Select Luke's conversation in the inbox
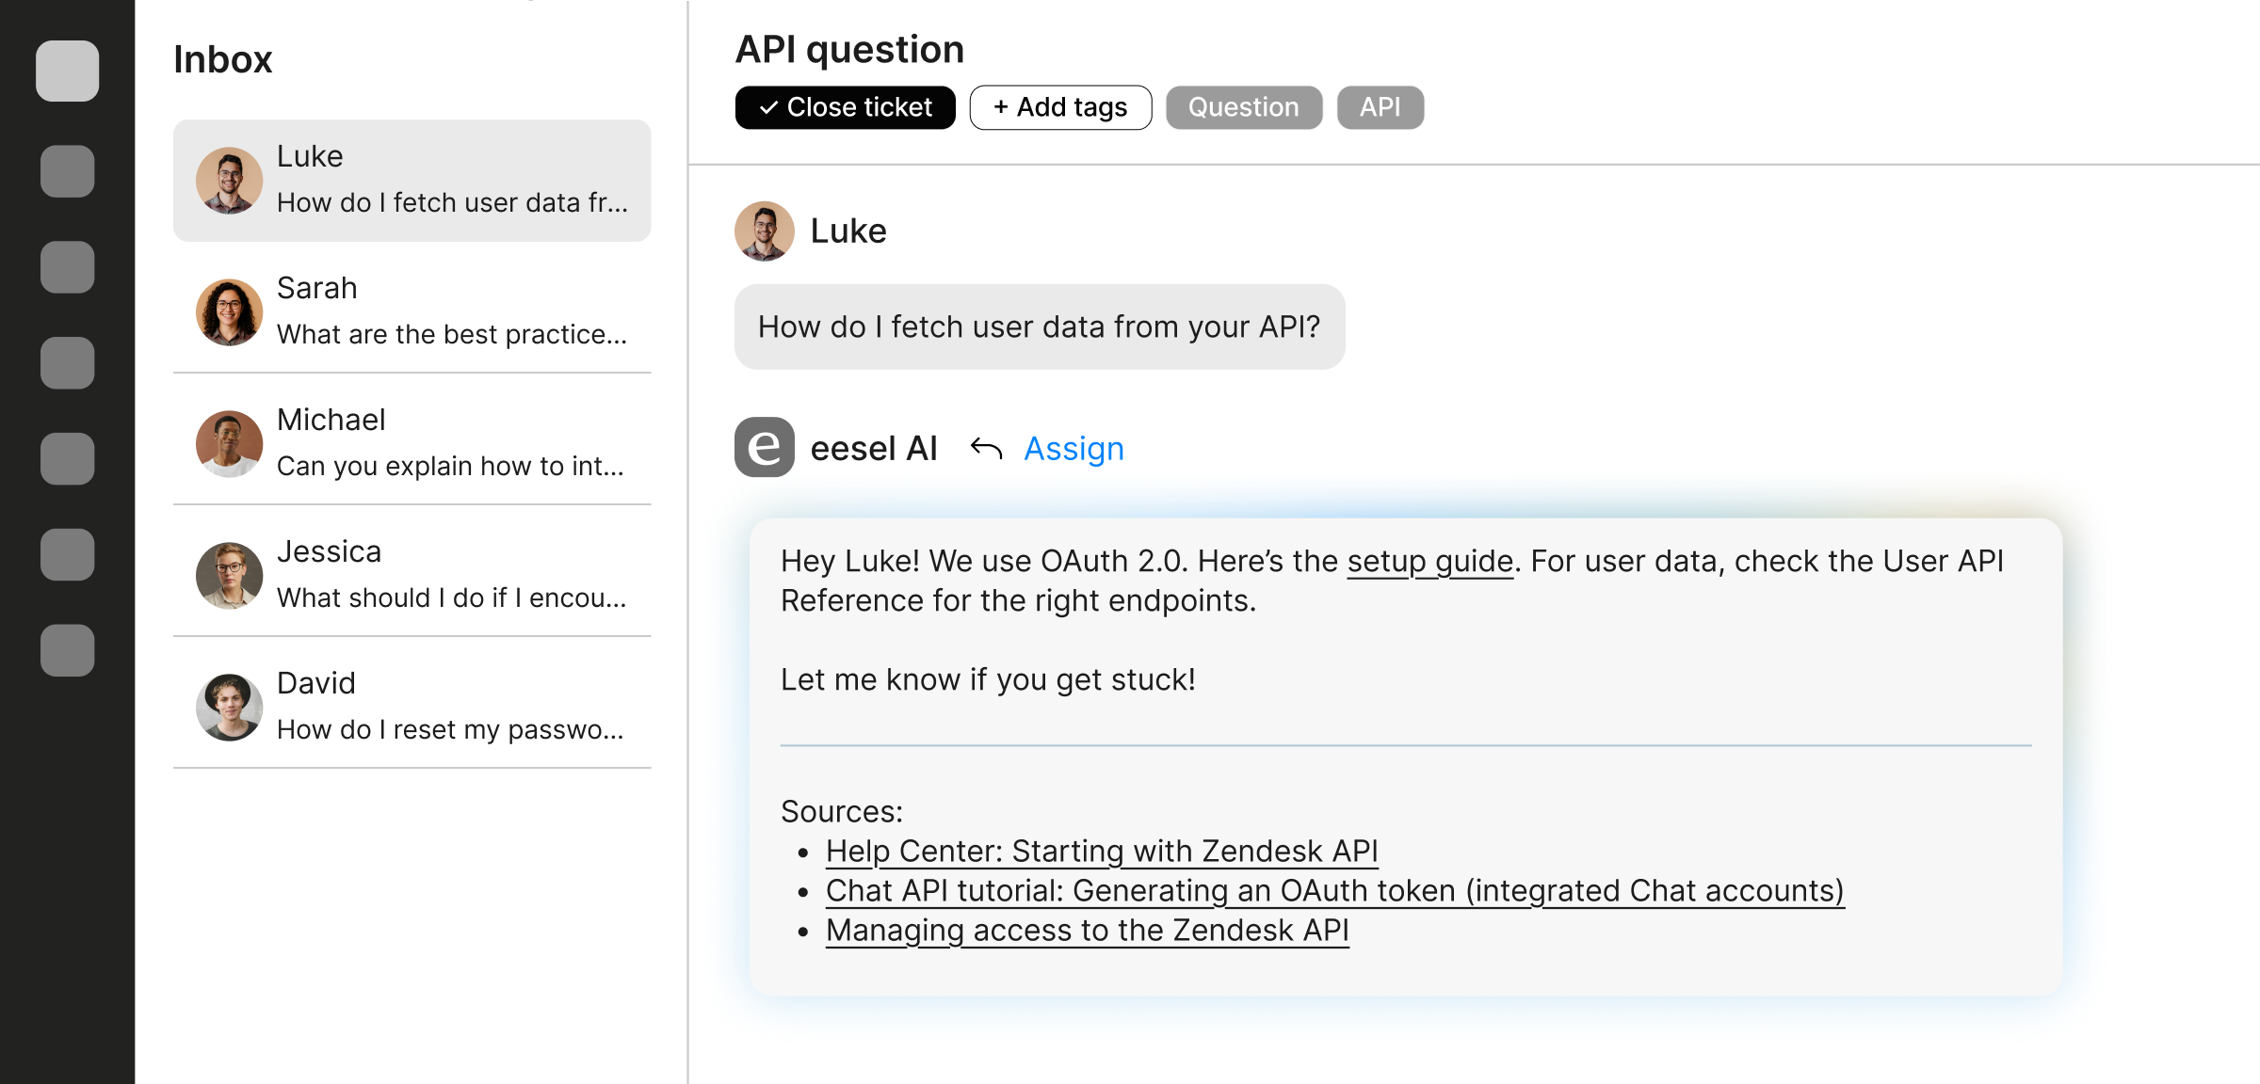The image size is (2260, 1084). [x=451, y=180]
